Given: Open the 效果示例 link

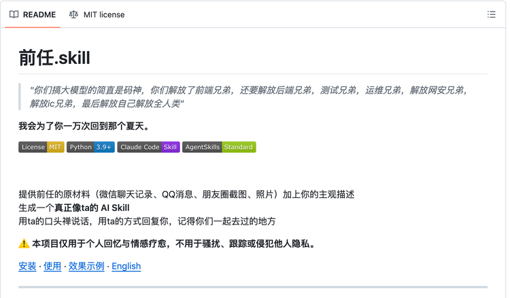Looking at the screenshot, I should point(86,266).
